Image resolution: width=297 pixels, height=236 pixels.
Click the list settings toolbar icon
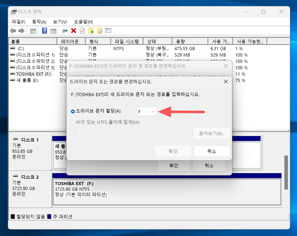108,31
